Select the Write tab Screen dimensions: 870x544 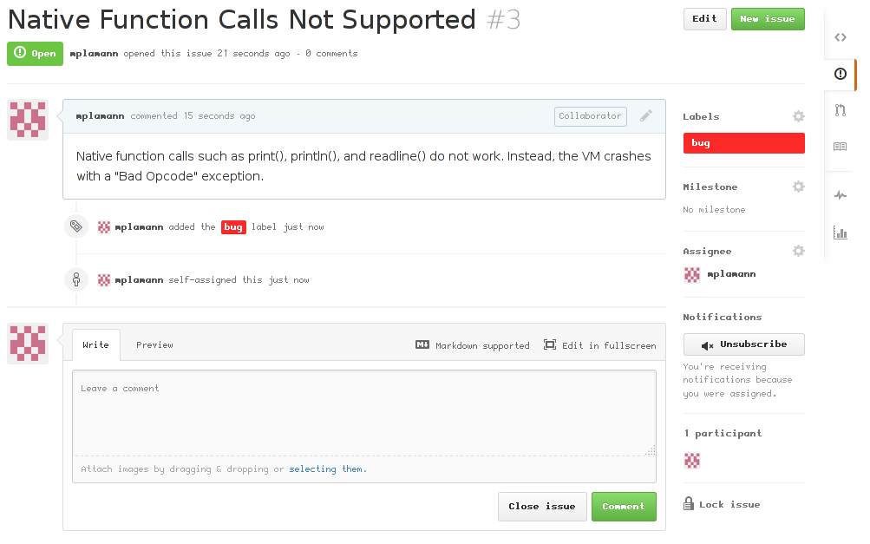pos(95,345)
